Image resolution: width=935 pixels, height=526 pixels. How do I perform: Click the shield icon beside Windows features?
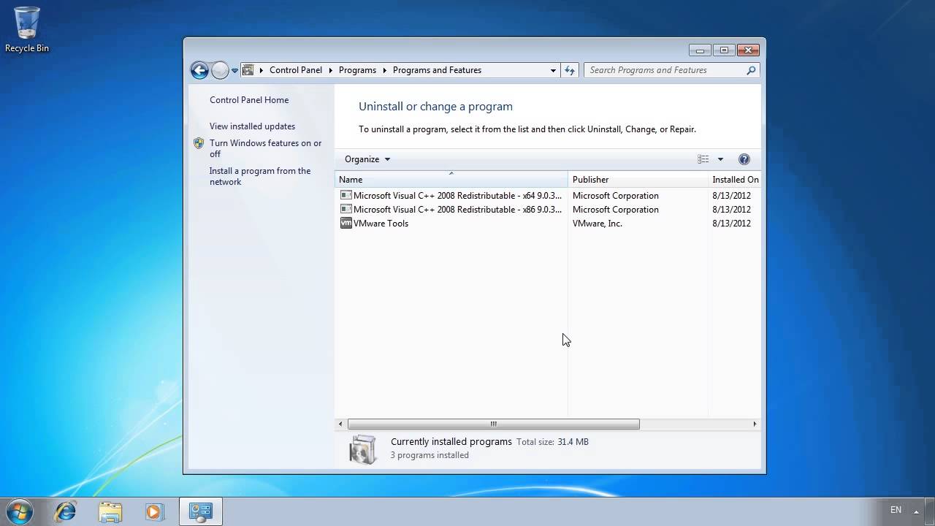[x=199, y=143]
